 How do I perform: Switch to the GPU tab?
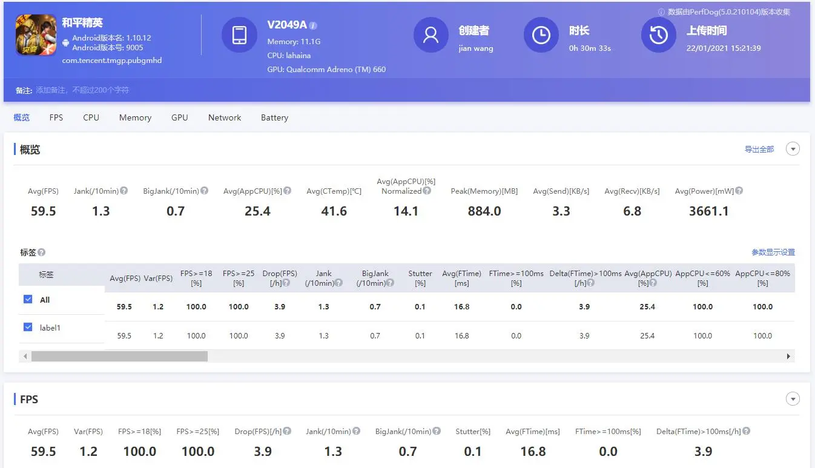180,117
